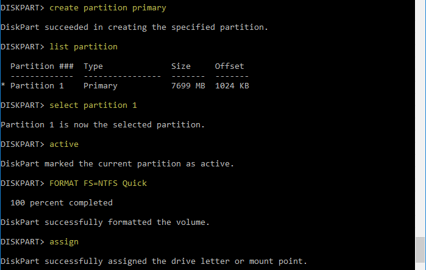
Task: Click the DISKPART> prompt before 'active'
Action: tap(23, 144)
